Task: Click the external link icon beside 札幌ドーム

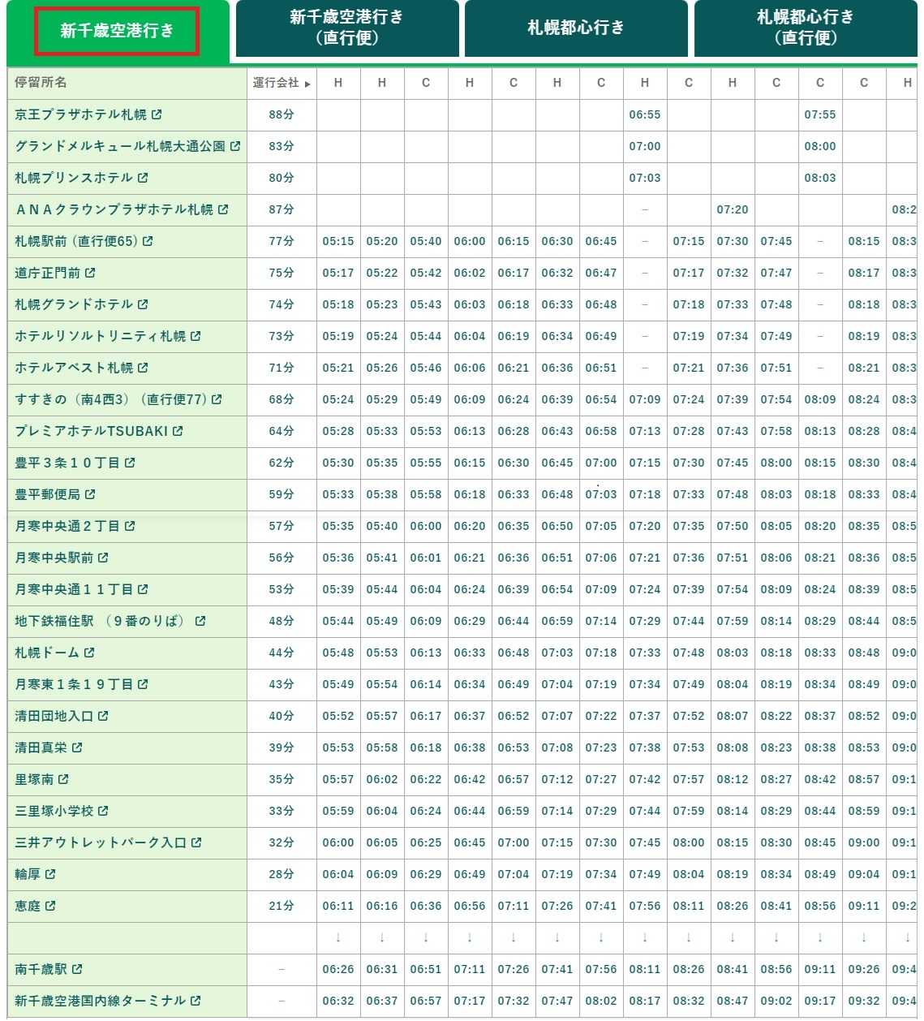Action: click(89, 653)
